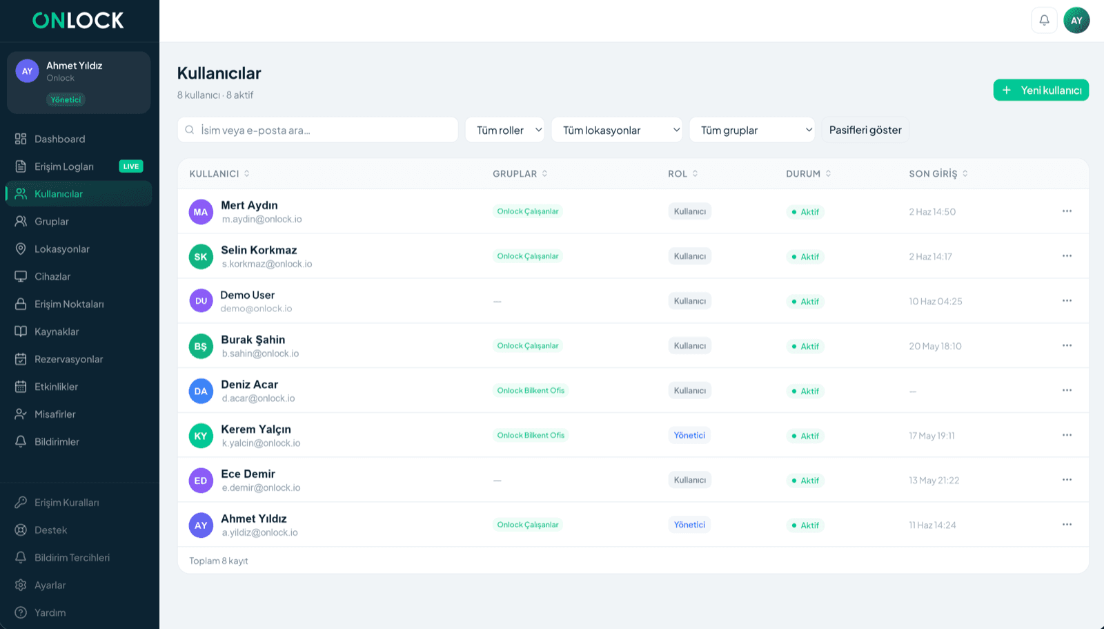
Task: Sort the table by GRUPLAR column
Action: [520, 174]
